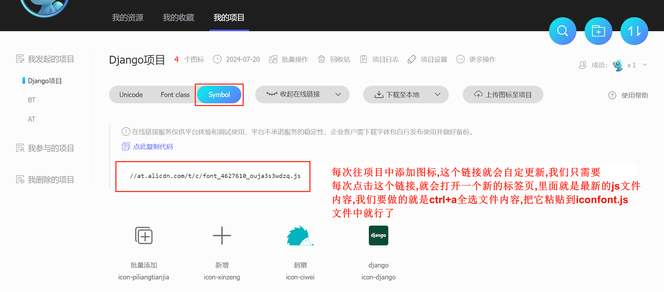Click the 批量操作 grid icon
Image resolution: width=664 pixels, height=292 pixels.
273,59
